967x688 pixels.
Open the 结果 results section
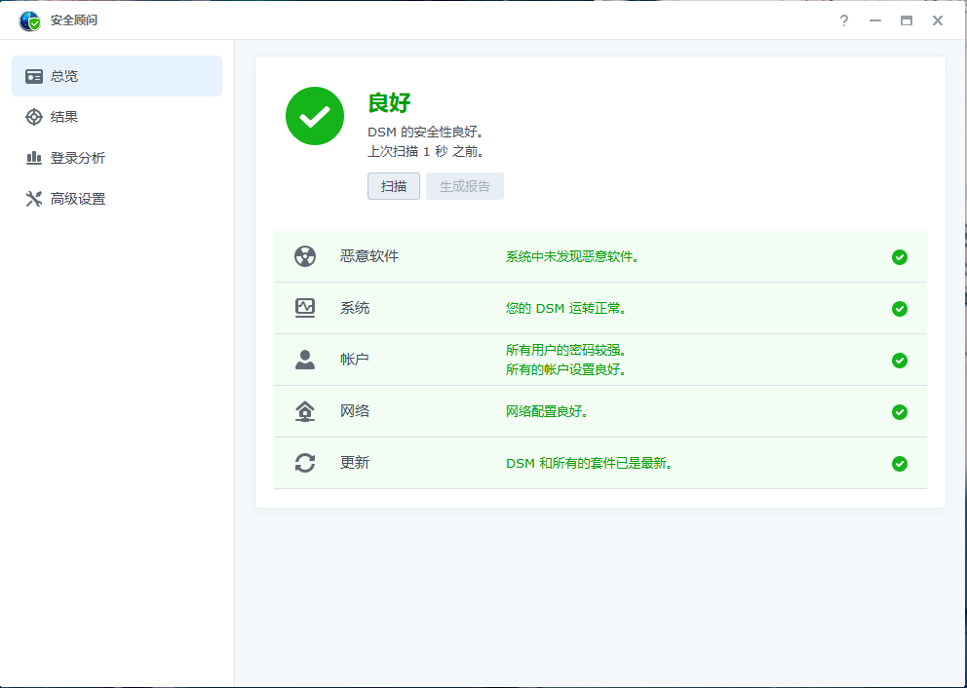pyautogui.click(x=117, y=117)
